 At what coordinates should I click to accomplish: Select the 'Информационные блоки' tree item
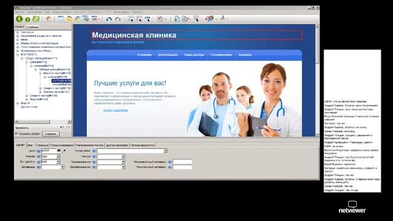point(36,50)
